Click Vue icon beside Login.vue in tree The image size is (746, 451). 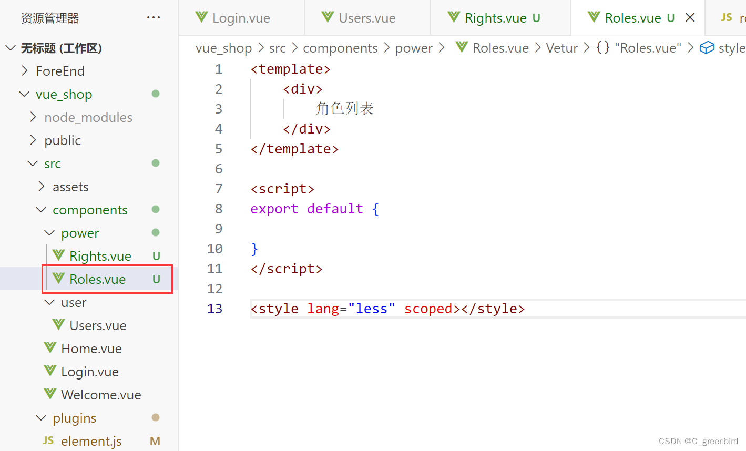pos(50,371)
